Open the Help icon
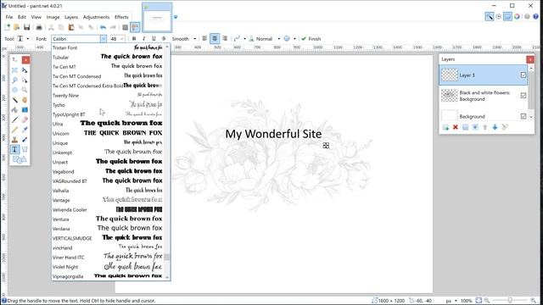Screen dimensions: 543x305 [x=535, y=17]
